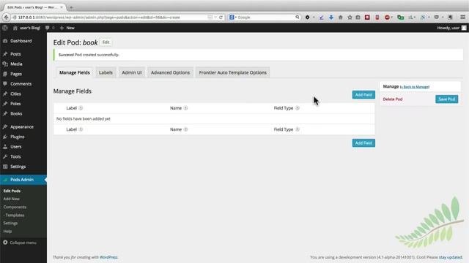Click the search magnifier icon in Google box
This screenshot has height=263, width=469.
point(298,18)
